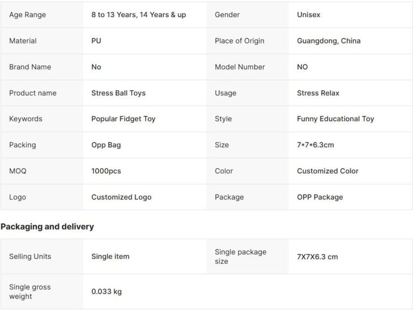
Task: Click the '0.033 kg' gross weight value
Action: [x=106, y=292]
